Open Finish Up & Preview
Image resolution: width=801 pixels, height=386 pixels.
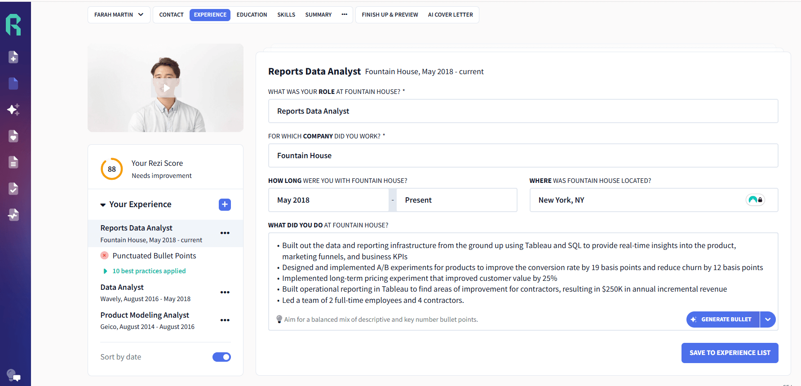click(390, 15)
